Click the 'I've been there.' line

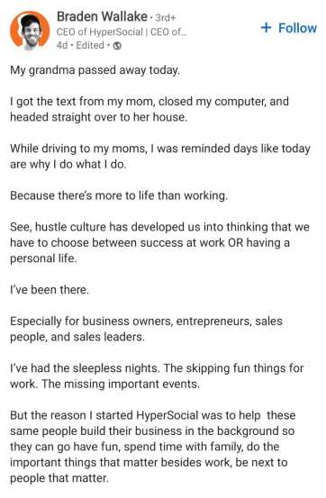pyautogui.click(x=50, y=290)
